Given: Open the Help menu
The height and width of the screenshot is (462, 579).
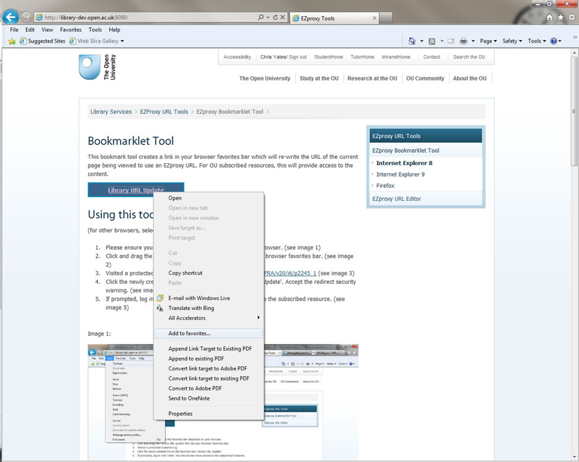Looking at the screenshot, I should [114, 30].
